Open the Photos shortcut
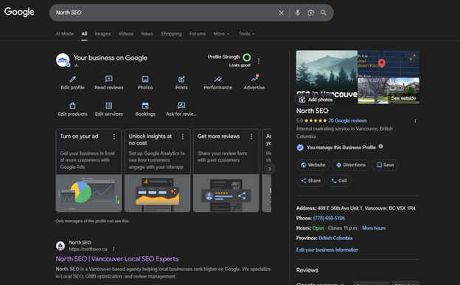Viewport: 460px width, 285px height. [x=145, y=83]
